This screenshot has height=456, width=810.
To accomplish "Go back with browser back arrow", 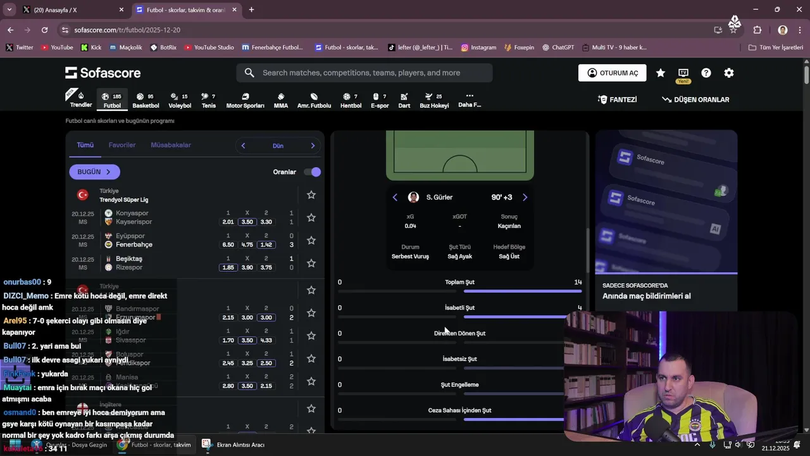I will click(10, 30).
